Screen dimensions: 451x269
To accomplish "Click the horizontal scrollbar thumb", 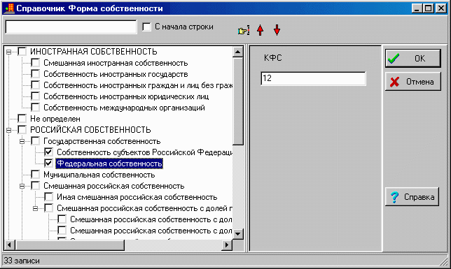I will 69,245.
